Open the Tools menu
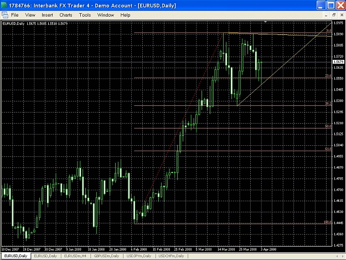 85,15
